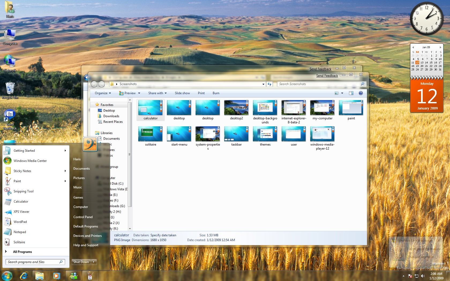Show hidden system tray icons
450x281 pixels.
point(403,276)
